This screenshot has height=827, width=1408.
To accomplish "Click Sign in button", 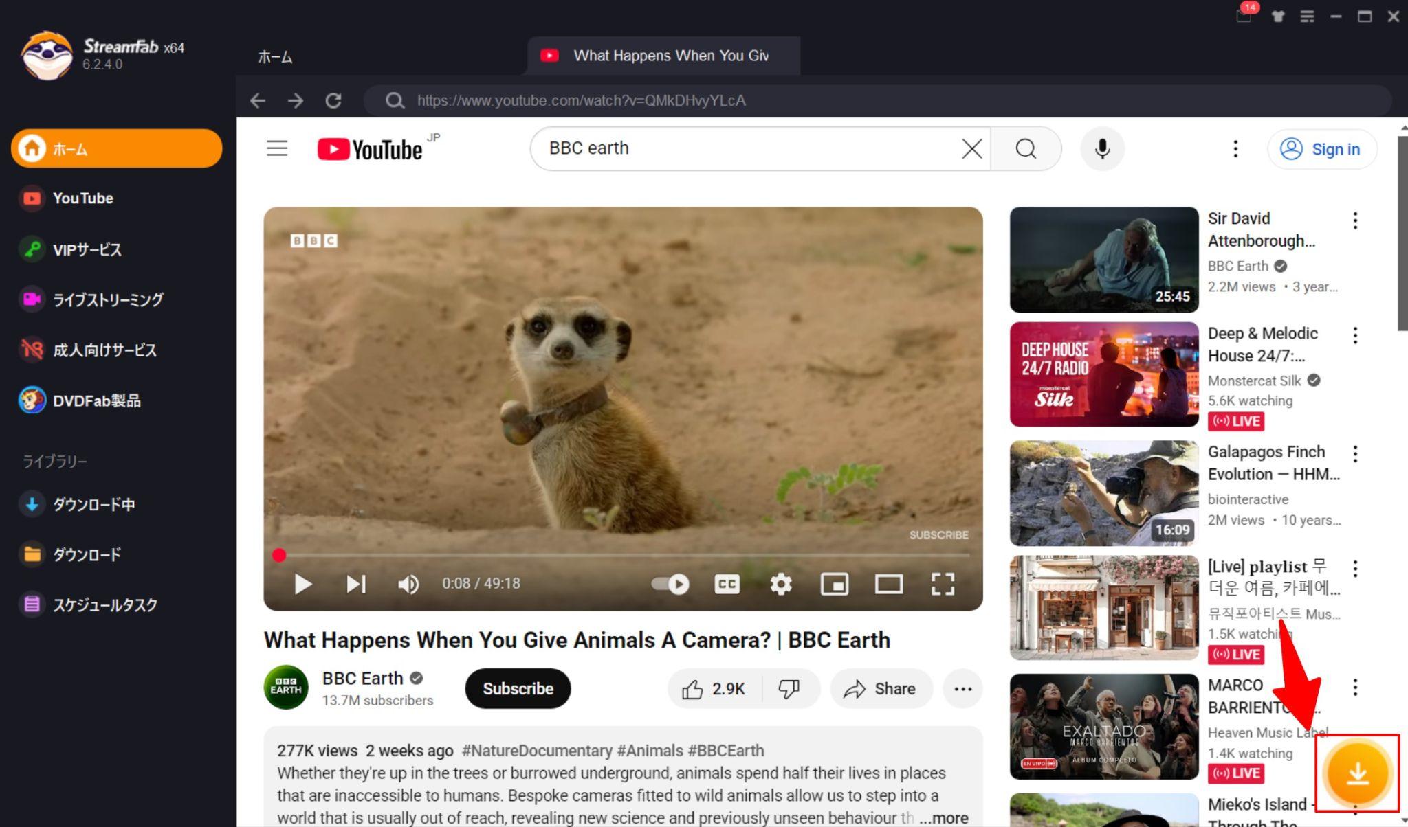I will pos(1321,149).
